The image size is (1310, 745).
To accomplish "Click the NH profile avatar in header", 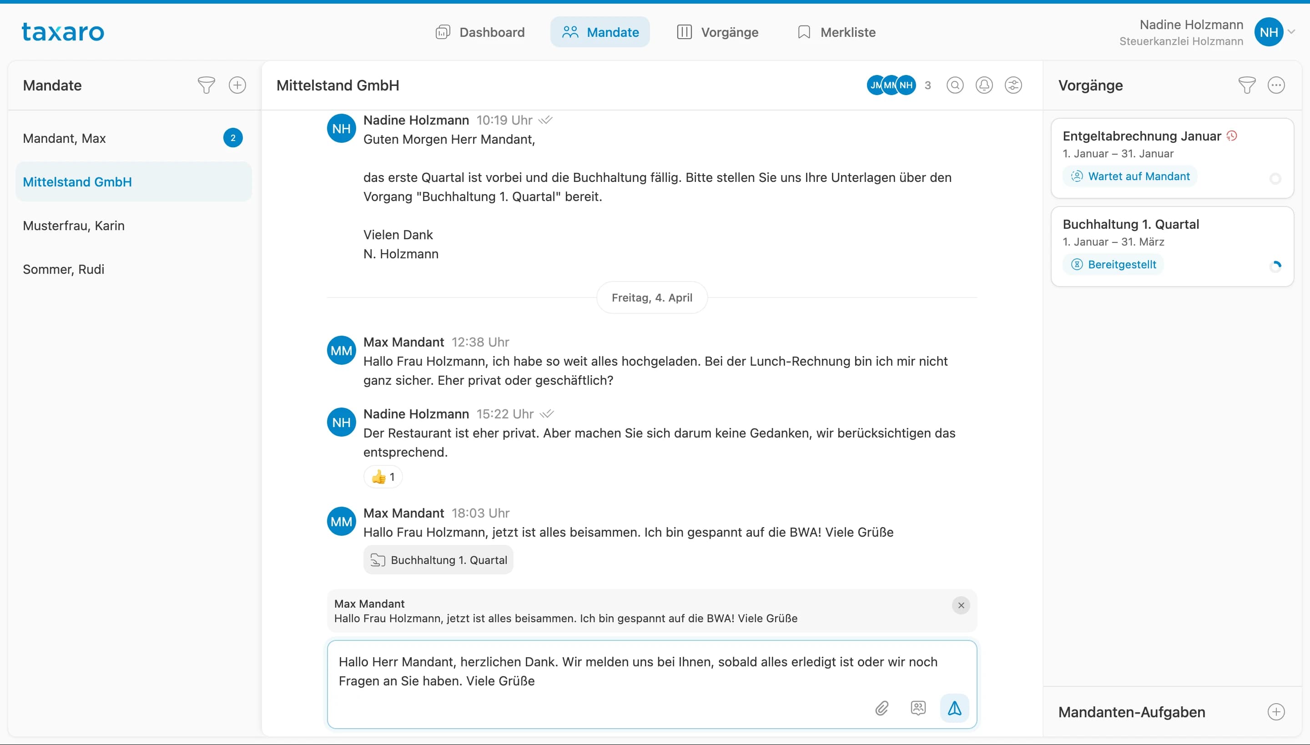I will [1269, 32].
